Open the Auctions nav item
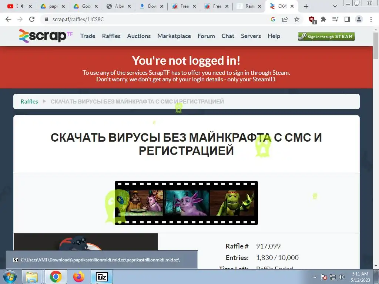379x284 pixels. (x=139, y=36)
